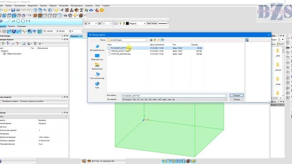Toggle the preview pane icon in dialog
This screenshot has height=164, width=292.
click(x=247, y=40)
